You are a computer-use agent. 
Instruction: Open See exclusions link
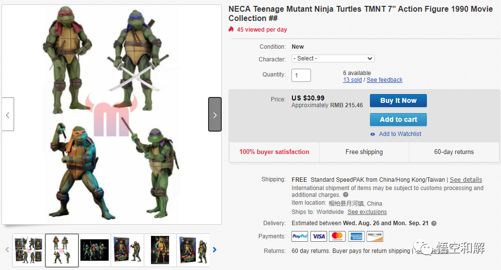pyautogui.click(x=367, y=212)
